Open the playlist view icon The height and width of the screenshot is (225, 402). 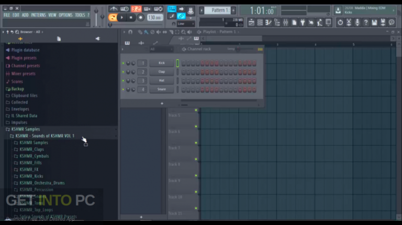click(x=251, y=22)
